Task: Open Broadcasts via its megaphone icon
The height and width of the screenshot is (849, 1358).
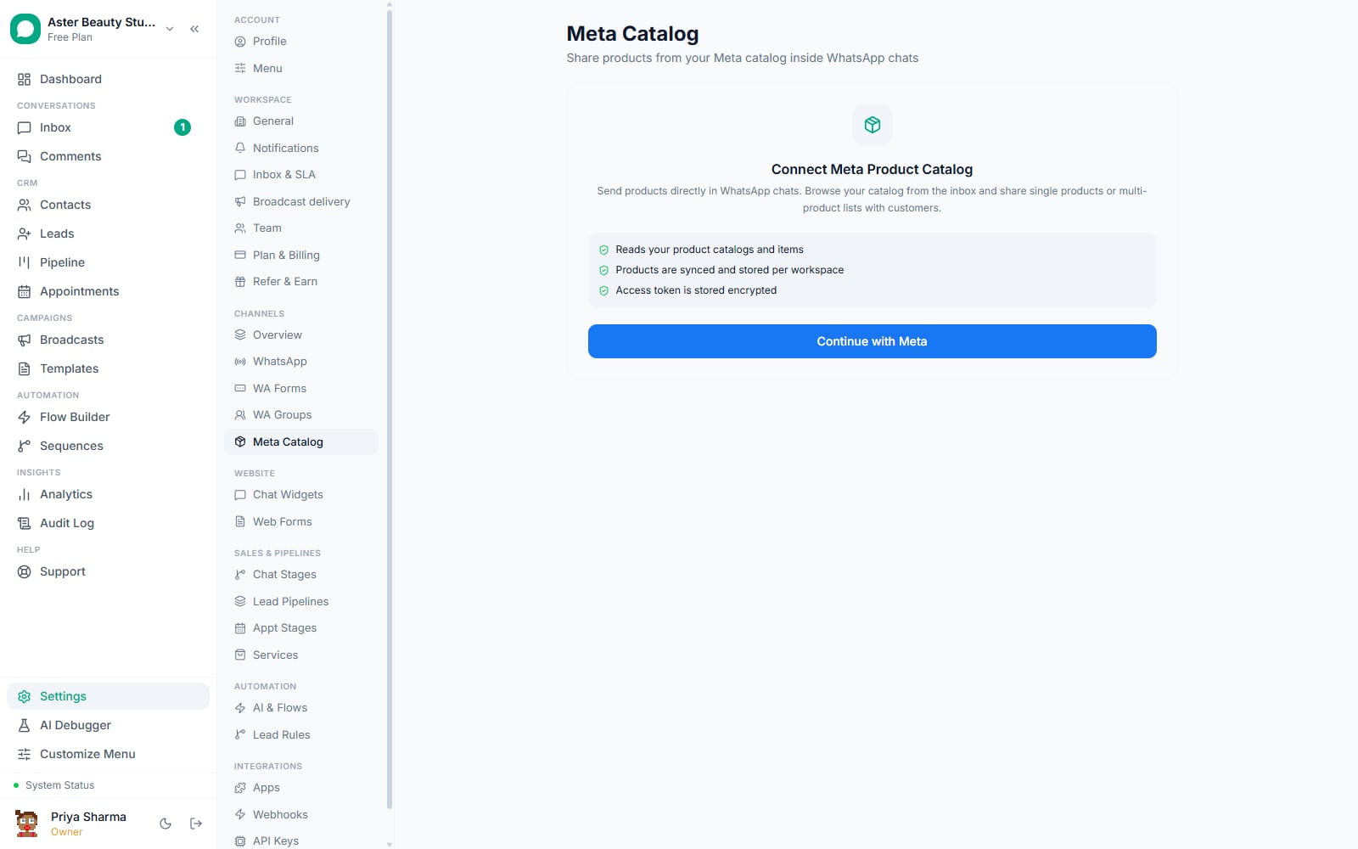Action: [x=24, y=340]
